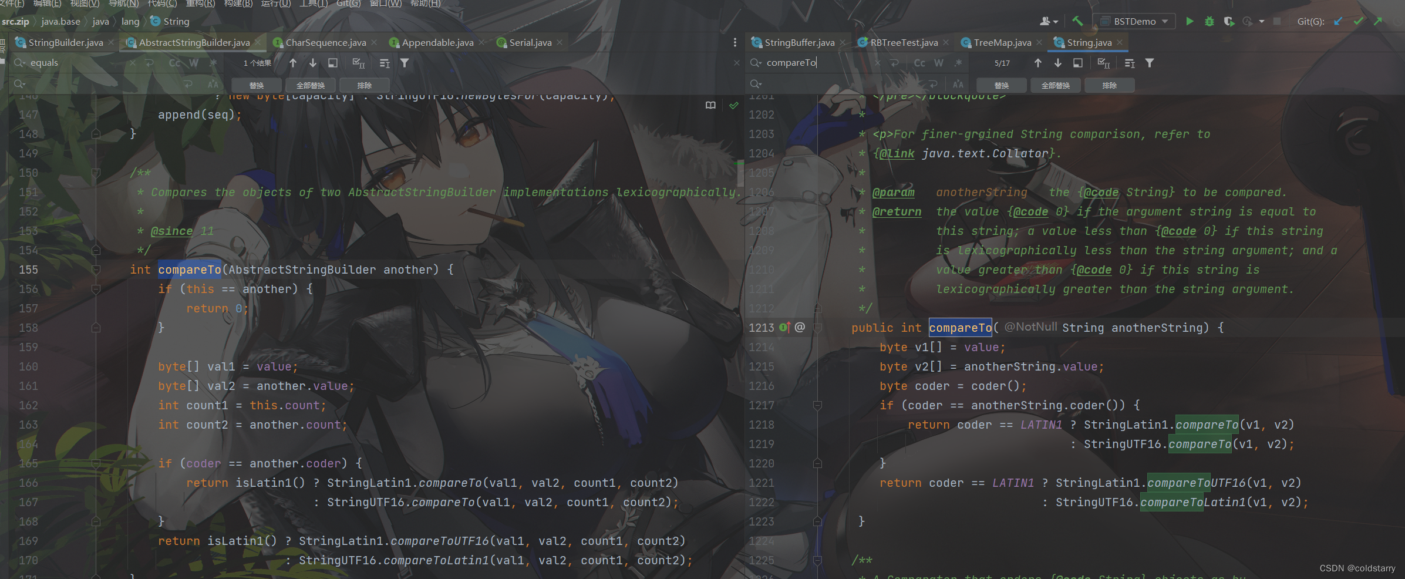Collapse javadoc fold at line 150
Viewport: 1405px width, 579px height.
(96, 173)
